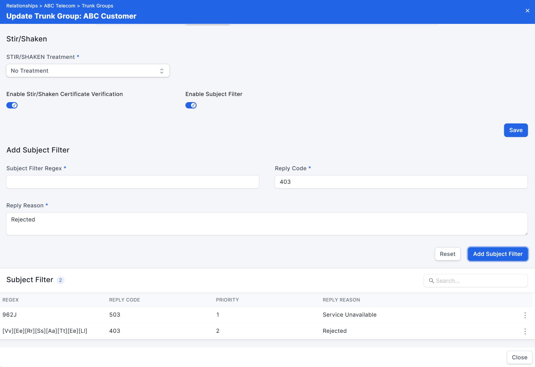This screenshot has height=367, width=535.
Task: Click Add Subject Filter button
Action: [498, 254]
